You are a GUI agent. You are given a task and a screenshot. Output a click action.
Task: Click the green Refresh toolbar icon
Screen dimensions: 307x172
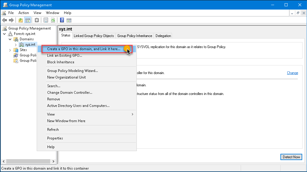(53, 20)
